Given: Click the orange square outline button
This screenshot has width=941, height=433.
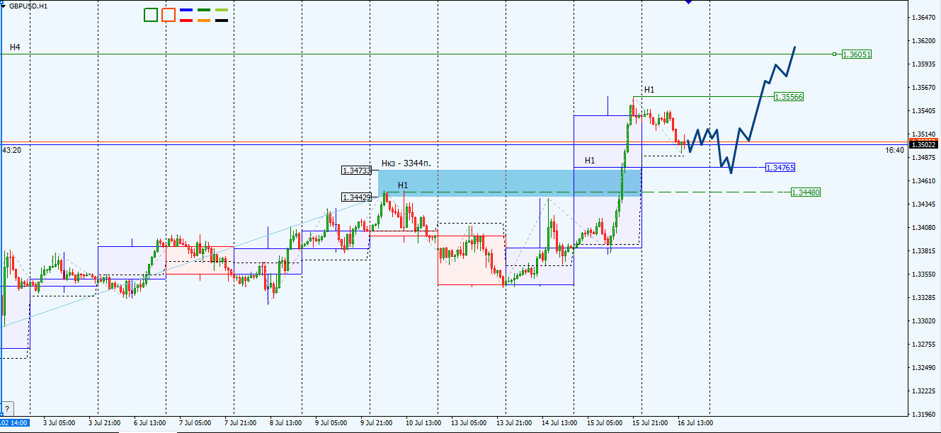Looking at the screenshot, I should (169, 15).
